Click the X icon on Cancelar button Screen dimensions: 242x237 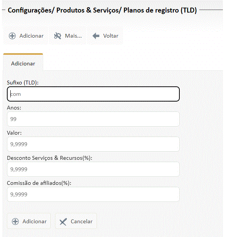pyautogui.click(x=63, y=222)
